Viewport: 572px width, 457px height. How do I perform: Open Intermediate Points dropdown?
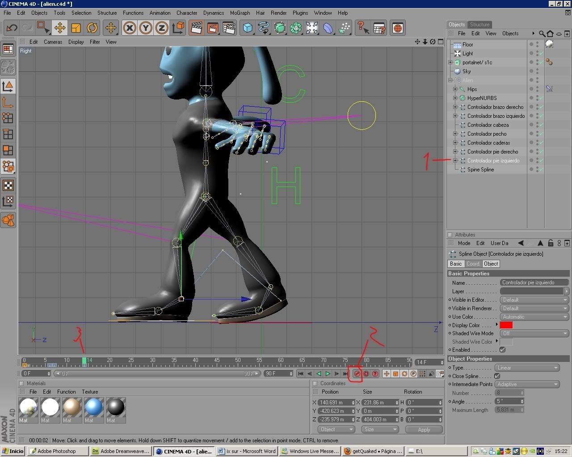coord(527,384)
